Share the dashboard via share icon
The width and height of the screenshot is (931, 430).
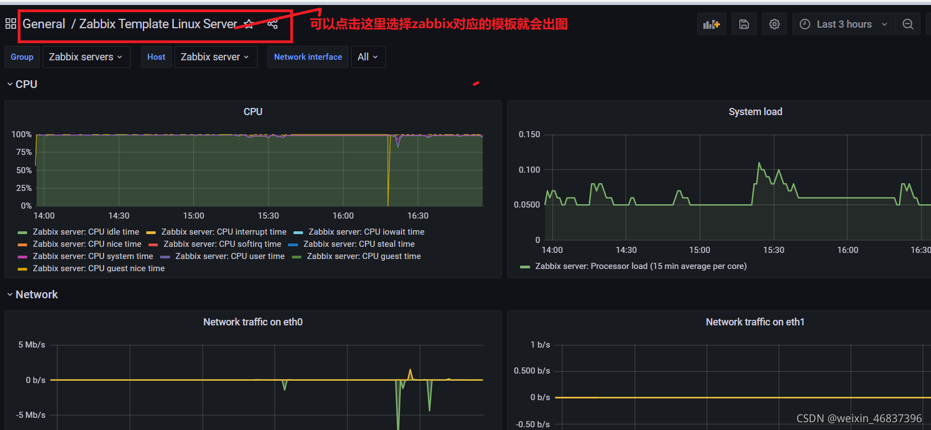[x=272, y=24]
